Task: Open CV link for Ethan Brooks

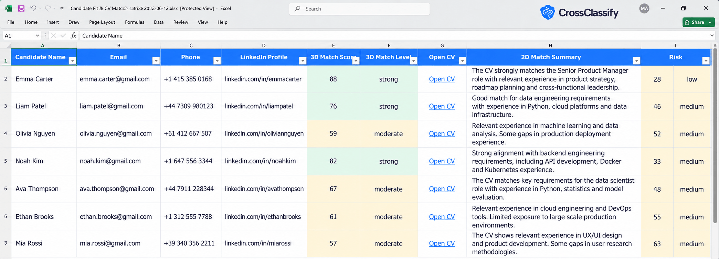Action: tap(442, 217)
